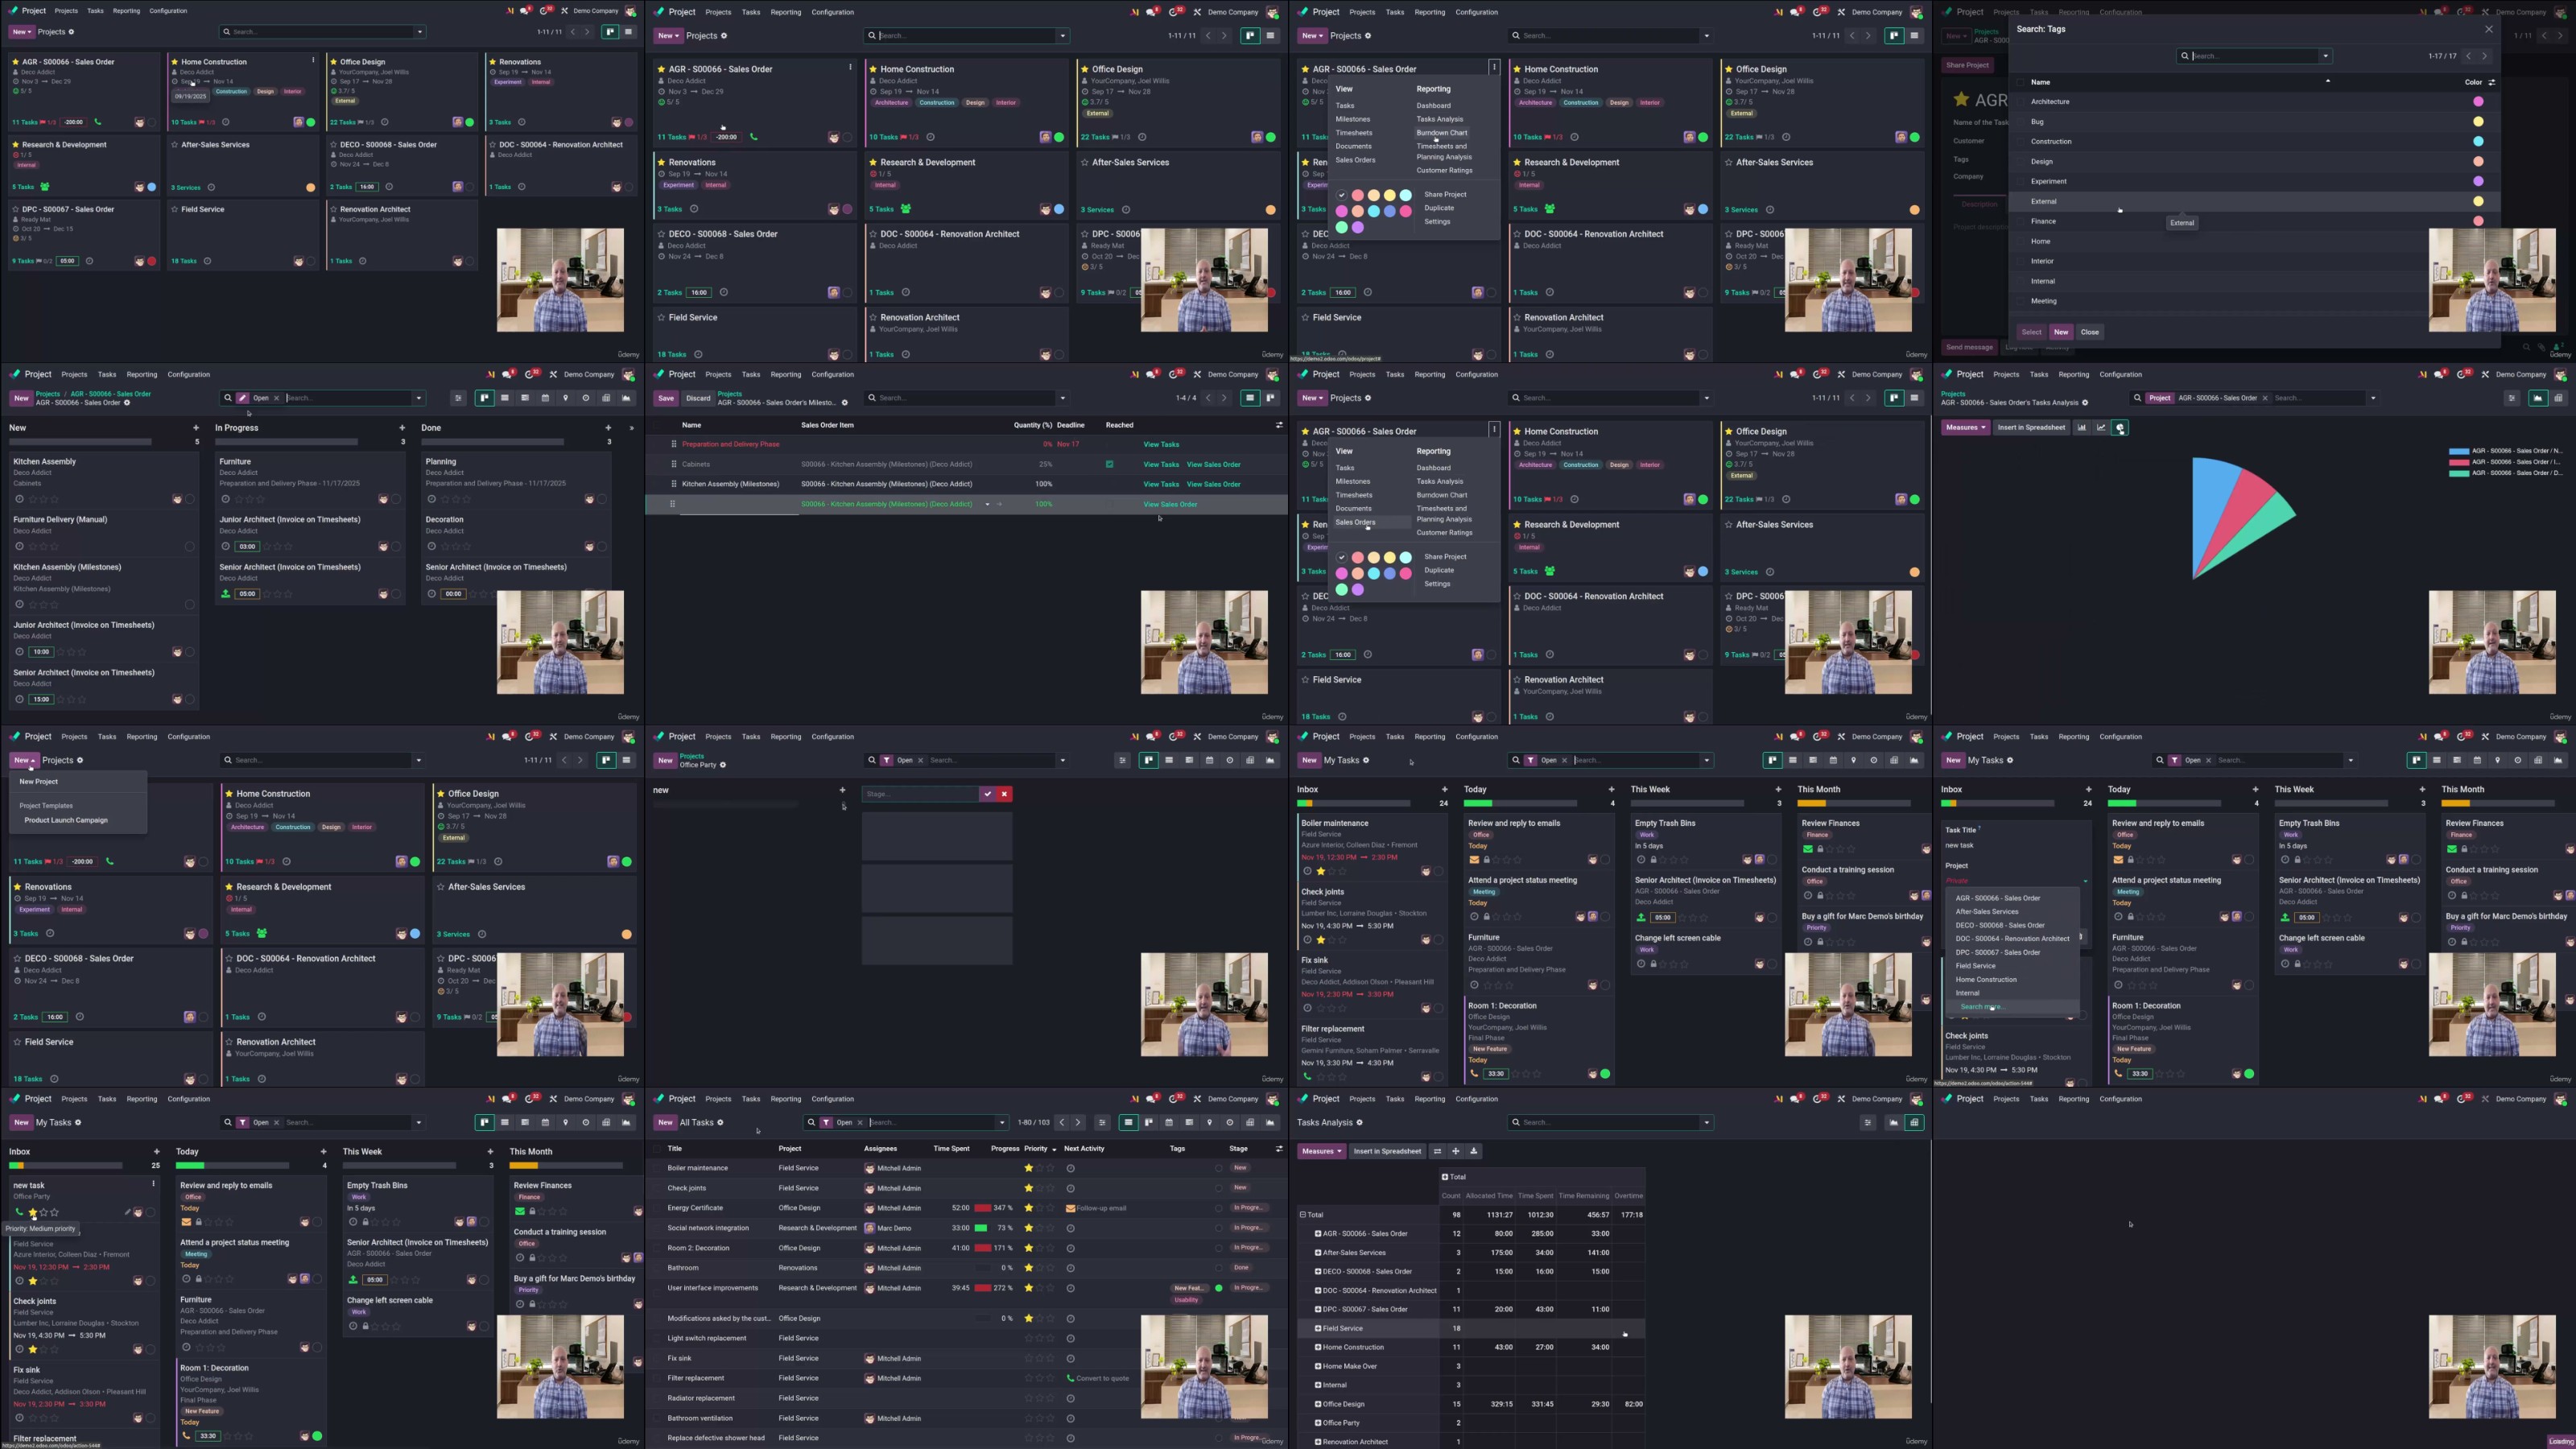Click settings gear beside Office Party breadcrumb
This screenshot has width=2576, height=1449.
coord(723,765)
